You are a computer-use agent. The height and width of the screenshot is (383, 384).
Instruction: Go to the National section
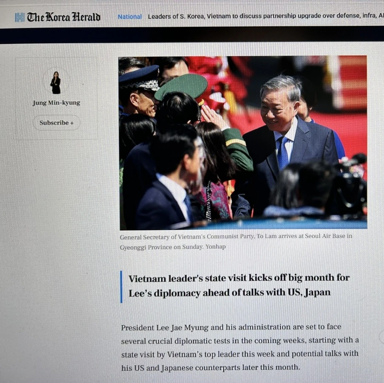coord(129,17)
